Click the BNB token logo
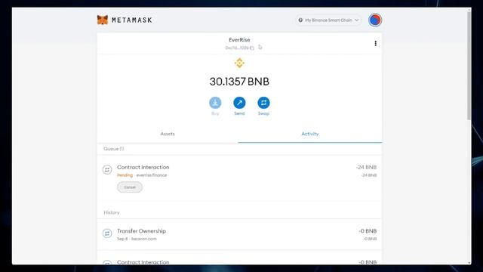483x272 pixels. [x=239, y=63]
